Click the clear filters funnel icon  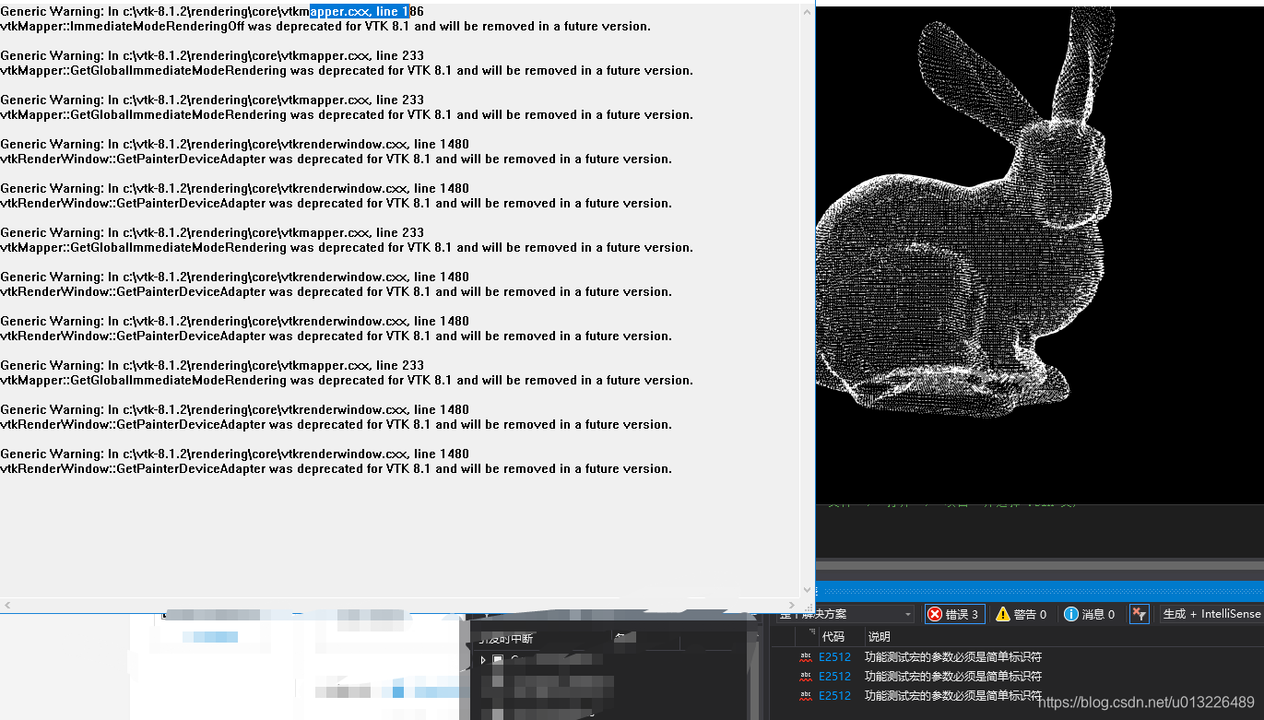coord(1140,614)
